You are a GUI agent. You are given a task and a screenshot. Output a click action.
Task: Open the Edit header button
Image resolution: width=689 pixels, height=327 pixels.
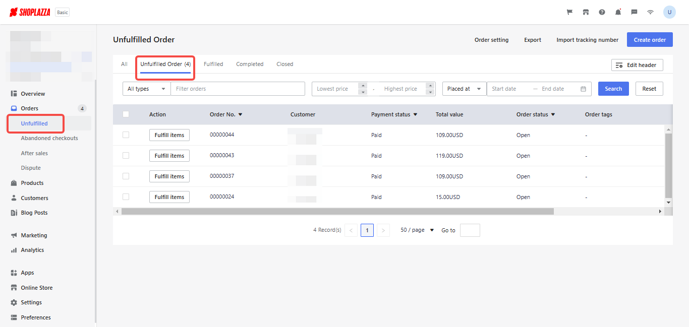point(637,65)
